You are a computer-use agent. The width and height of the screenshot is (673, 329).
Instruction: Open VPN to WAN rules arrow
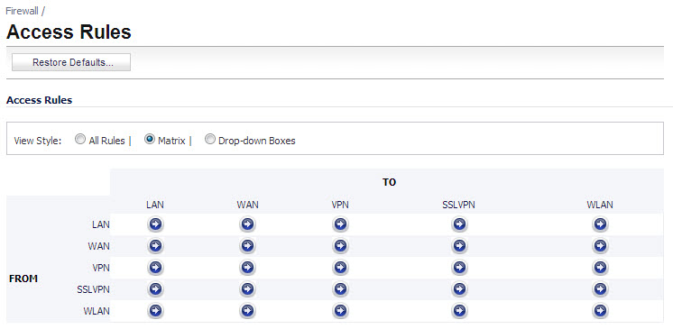click(x=247, y=268)
